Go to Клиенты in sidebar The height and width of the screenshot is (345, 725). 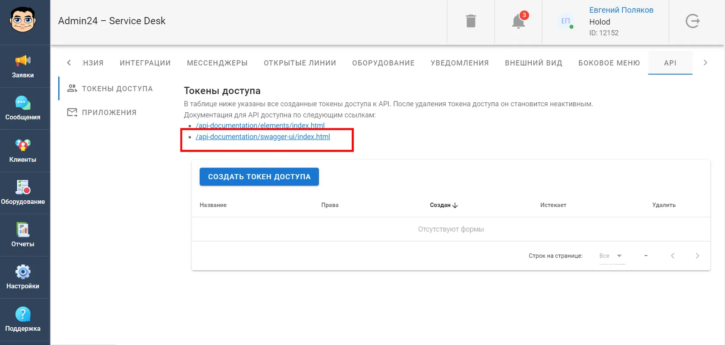click(x=23, y=151)
